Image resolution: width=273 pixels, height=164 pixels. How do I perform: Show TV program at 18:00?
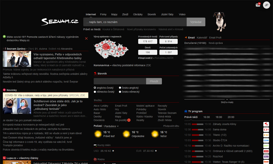pos(219,117)
